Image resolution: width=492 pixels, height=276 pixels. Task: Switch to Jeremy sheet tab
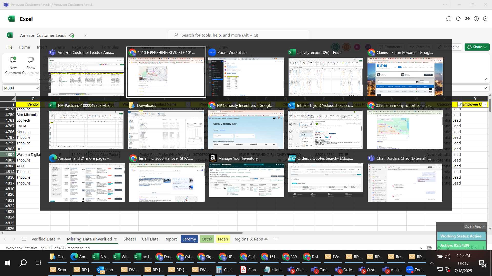coord(189,239)
